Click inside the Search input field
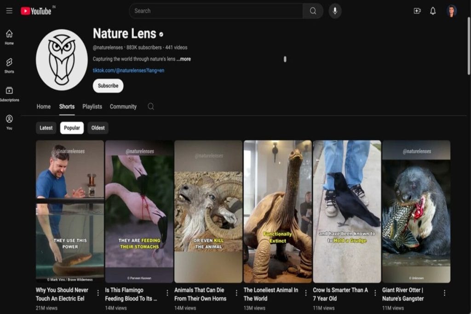 216,11
